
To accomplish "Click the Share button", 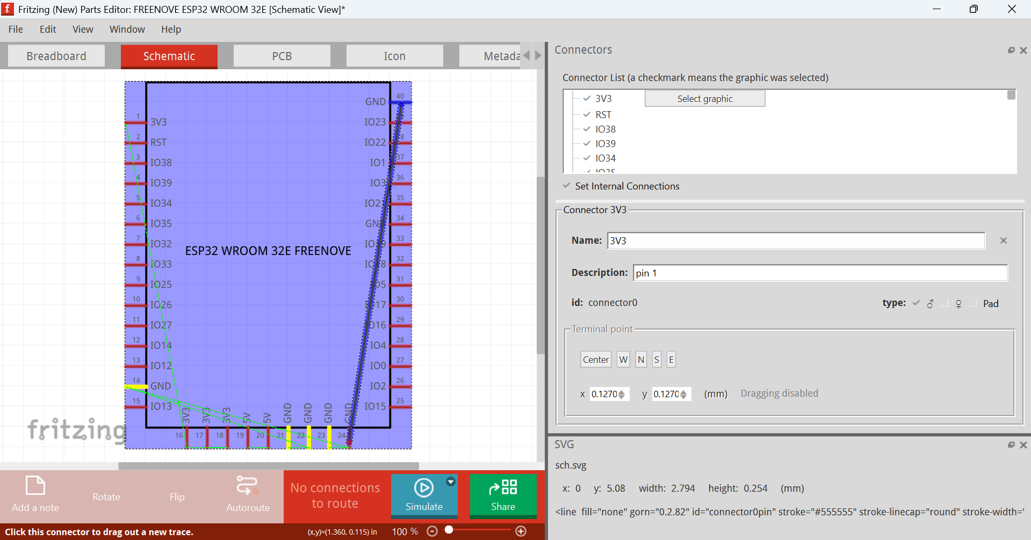I will tap(503, 495).
